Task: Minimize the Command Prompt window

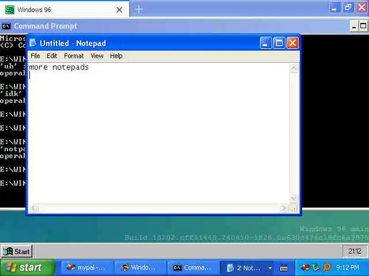Action: coord(353,26)
